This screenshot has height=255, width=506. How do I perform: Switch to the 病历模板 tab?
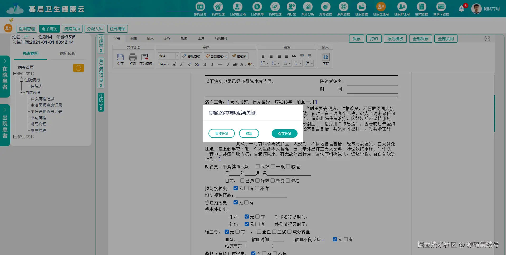coord(67,53)
